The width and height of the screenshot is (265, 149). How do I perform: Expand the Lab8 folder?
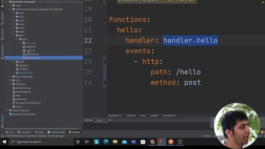tap(13, 62)
